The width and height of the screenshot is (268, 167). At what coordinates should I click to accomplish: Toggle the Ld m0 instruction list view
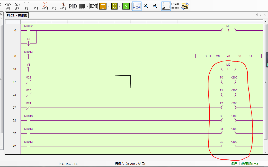tap(175, 6)
